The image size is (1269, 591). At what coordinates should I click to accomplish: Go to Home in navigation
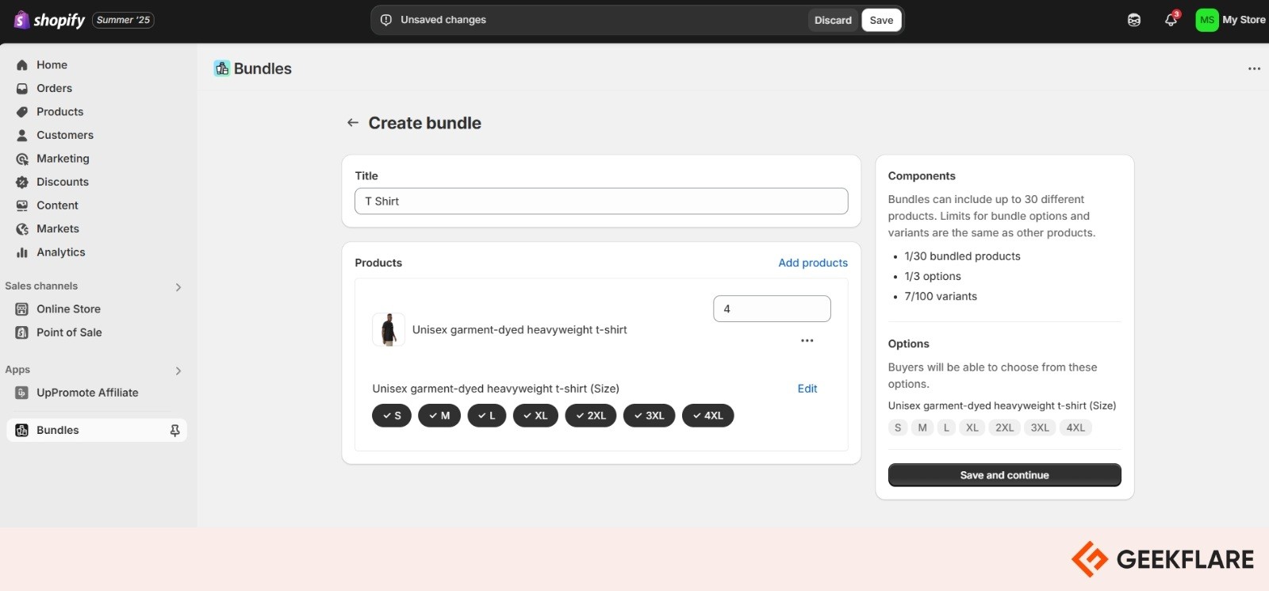point(52,65)
